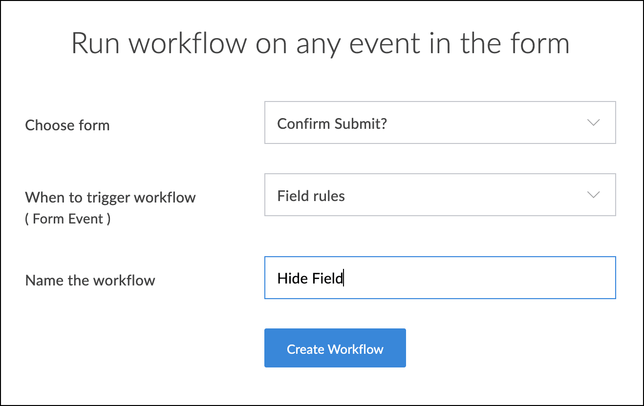This screenshot has height=406, width=644.
Task: Click the "Hide Field" text in the input
Action: pos(310,279)
